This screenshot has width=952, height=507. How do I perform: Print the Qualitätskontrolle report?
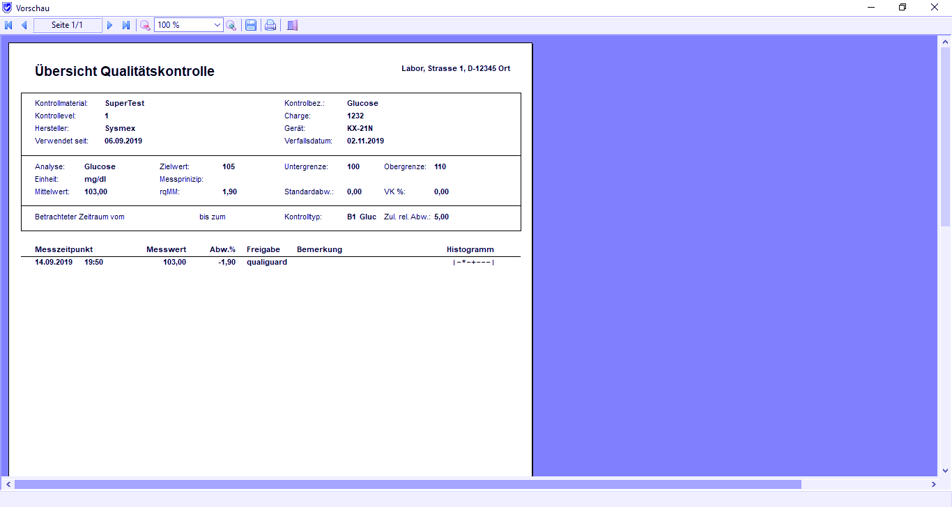(x=270, y=24)
